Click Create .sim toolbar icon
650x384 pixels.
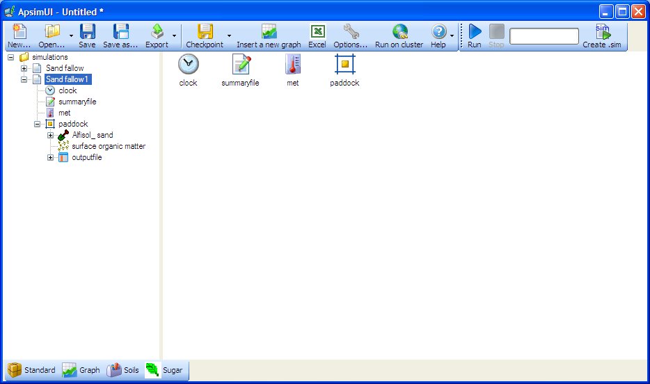(x=602, y=32)
